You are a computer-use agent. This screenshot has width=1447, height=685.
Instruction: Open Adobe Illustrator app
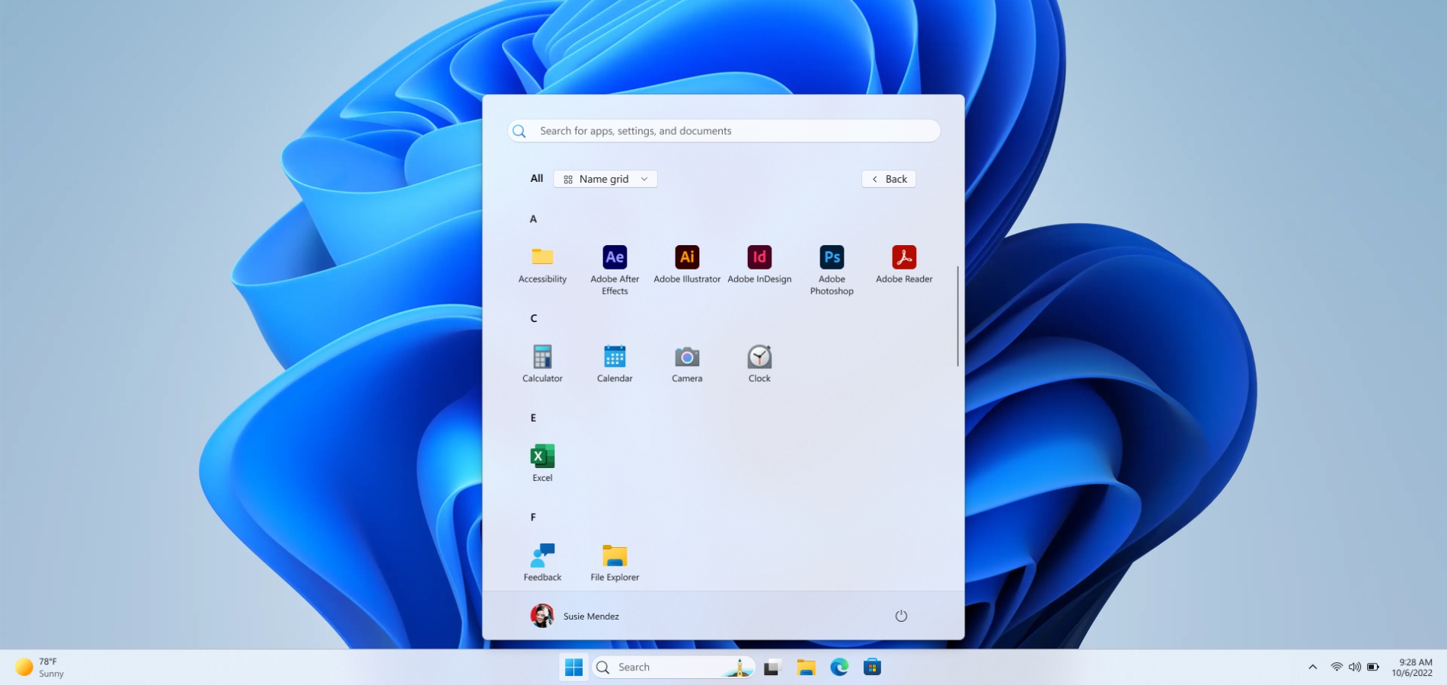tap(687, 265)
